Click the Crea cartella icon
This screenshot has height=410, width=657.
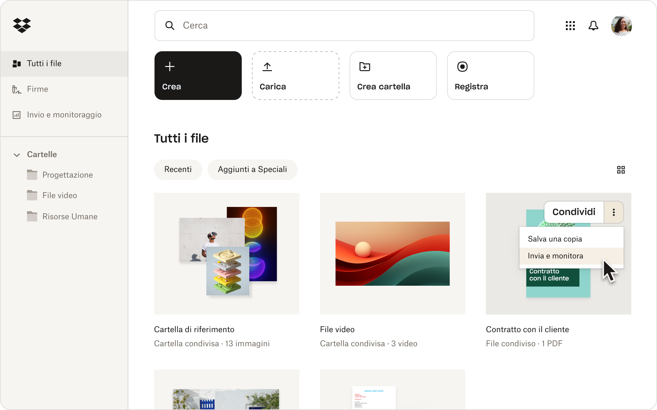[x=365, y=66]
